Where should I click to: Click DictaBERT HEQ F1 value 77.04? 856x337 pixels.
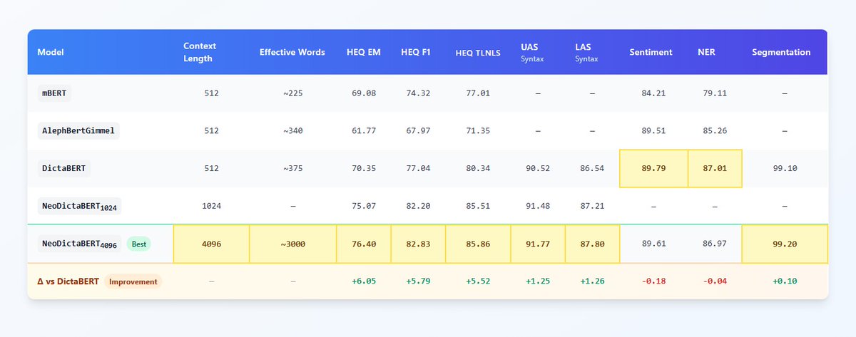pyautogui.click(x=418, y=169)
